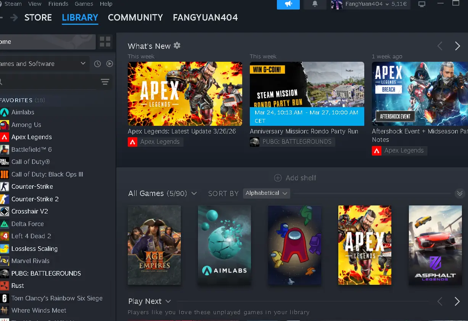Show next What's New items
468x321 pixels.
[x=457, y=46]
